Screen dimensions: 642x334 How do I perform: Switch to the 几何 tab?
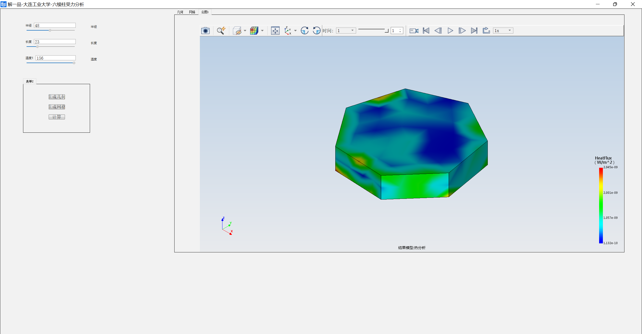[x=180, y=12]
